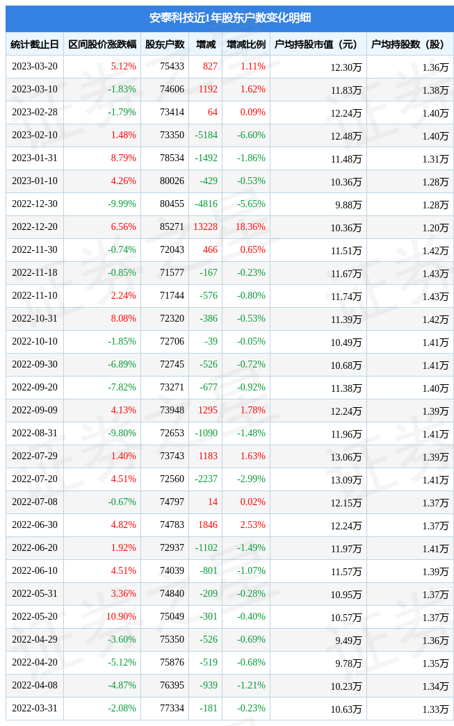Select the date cell 2022-04-20
The width and height of the screenshot is (454, 726).
pyautogui.click(x=35, y=662)
